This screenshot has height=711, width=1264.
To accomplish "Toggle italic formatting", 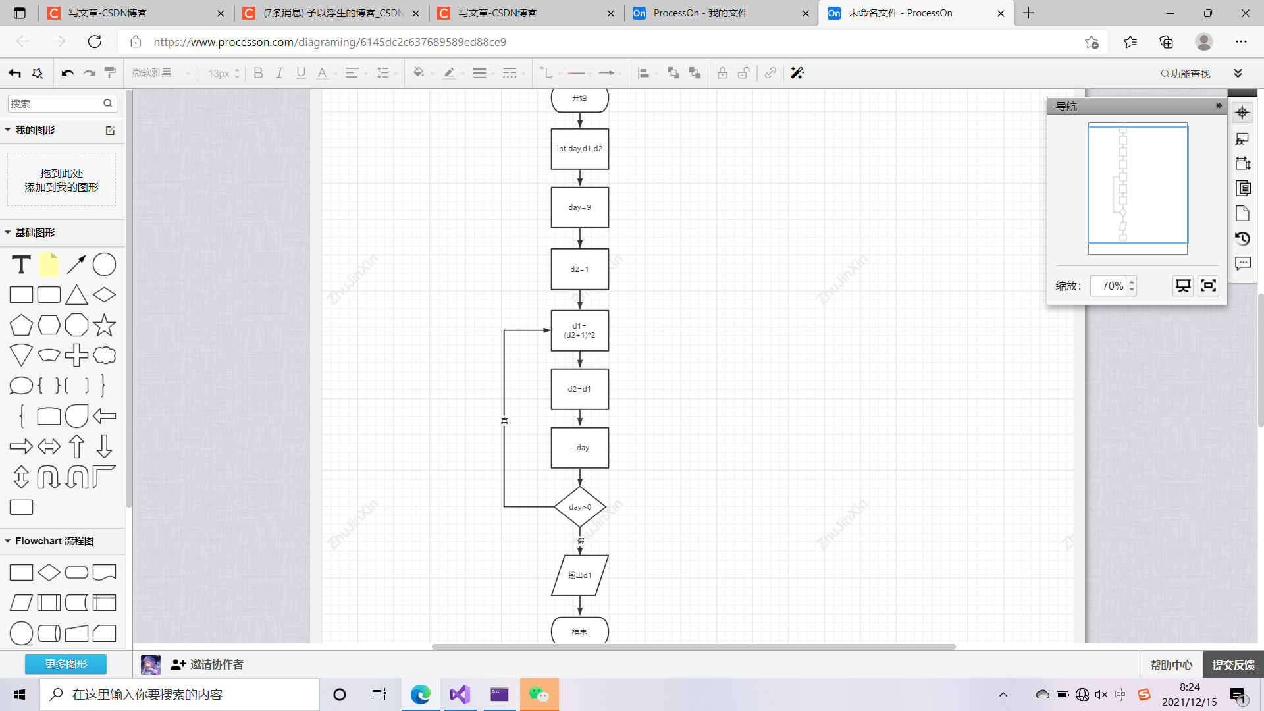I will [x=279, y=73].
